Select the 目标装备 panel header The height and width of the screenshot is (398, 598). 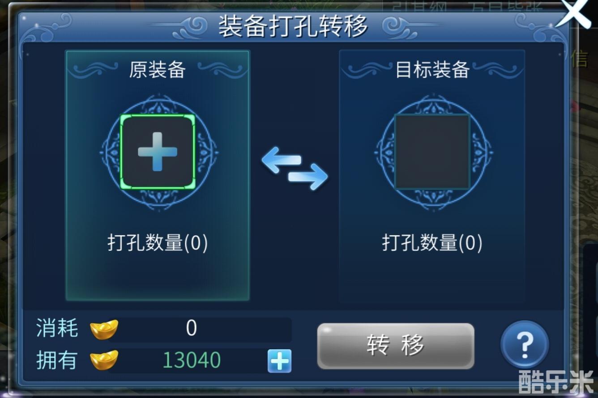pos(432,70)
